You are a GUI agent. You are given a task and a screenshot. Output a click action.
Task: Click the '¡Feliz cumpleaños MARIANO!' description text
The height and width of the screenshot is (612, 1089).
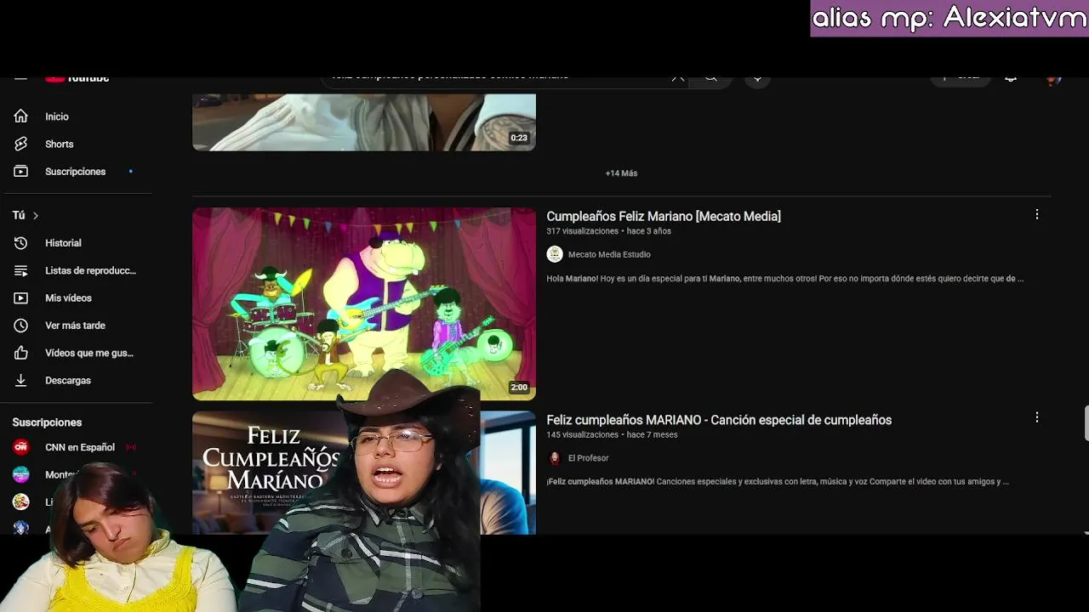778,482
